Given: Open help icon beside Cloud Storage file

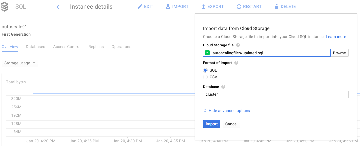Looking at the screenshot, I should coord(238,45).
